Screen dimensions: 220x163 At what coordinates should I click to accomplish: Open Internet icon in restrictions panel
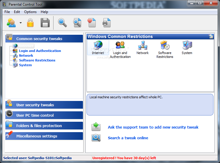click(x=98, y=48)
